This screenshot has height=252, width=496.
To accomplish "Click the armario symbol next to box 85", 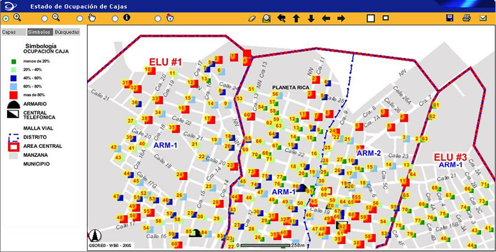I will click(x=196, y=233).
